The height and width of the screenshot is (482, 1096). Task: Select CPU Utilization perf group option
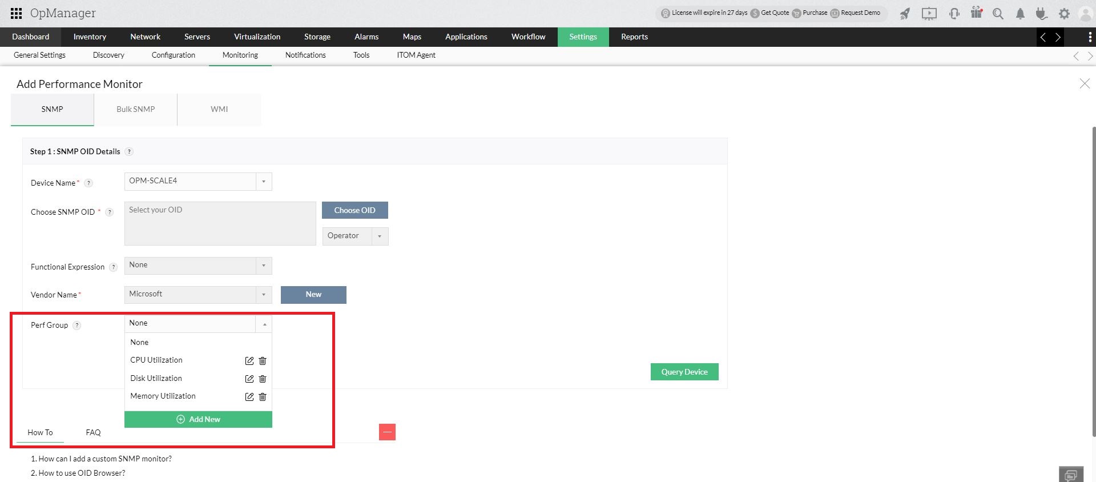pos(156,360)
